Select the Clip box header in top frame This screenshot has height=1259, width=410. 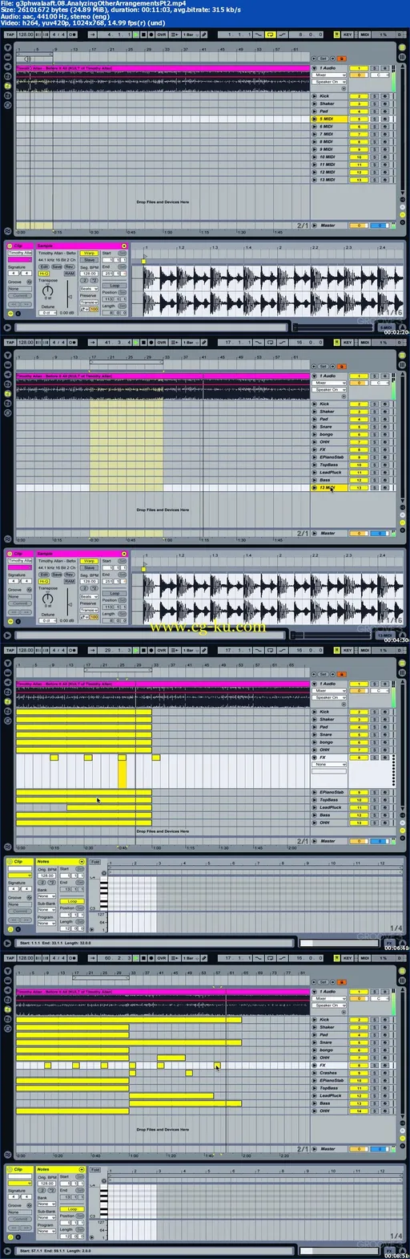pos(20,246)
